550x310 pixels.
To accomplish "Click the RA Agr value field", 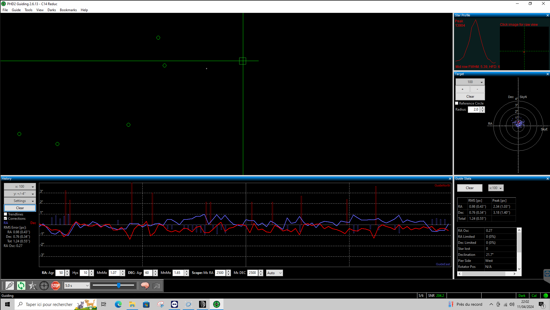I will click(60, 273).
